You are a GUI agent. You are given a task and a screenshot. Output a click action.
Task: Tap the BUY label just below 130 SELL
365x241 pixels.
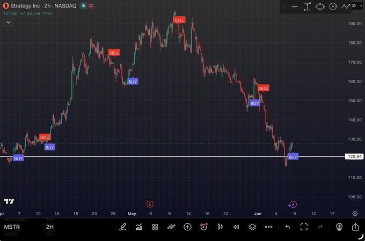coord(50,147)
